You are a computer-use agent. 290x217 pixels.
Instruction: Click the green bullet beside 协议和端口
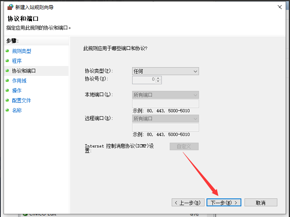point(7,70)
